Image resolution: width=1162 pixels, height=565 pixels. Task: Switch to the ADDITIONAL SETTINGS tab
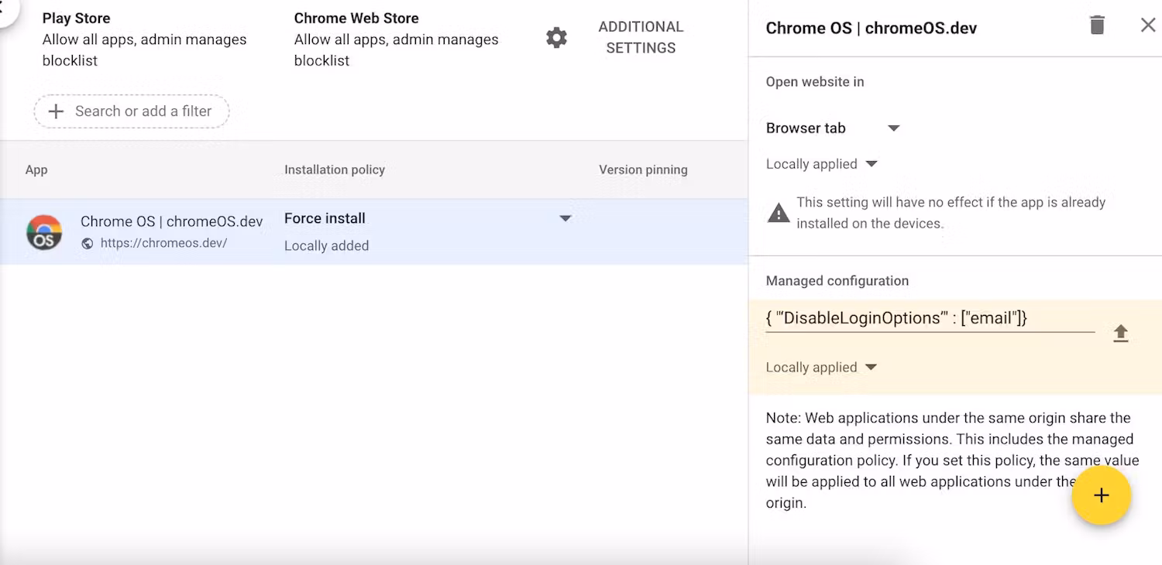[641, 36]
